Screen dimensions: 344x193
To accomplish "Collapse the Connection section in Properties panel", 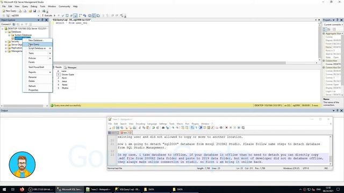I will 324,61.
